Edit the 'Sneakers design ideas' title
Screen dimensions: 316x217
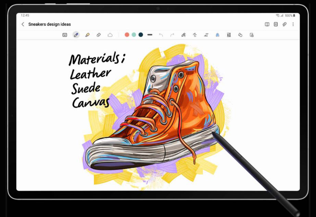[x=49, y=24]
